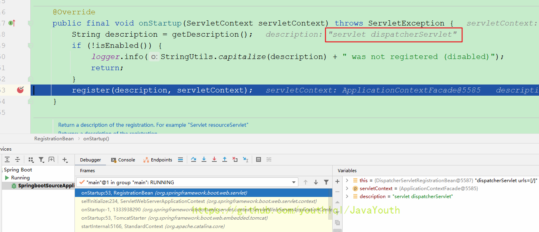Click the override gutter marker beside onStartup
Viewport: 539px width, 232px height.
[x=12, y=23]
